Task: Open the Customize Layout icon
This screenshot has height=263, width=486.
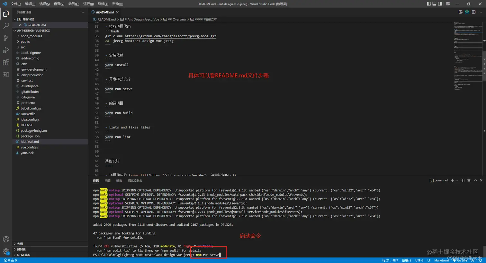Action: point(448,4)
